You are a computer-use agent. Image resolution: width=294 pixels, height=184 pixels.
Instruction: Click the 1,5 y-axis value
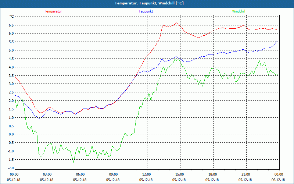tap(11, 109)
